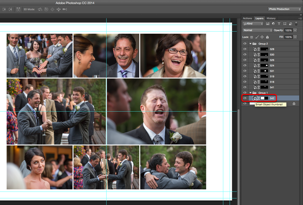Screen dimensions: 303x205
Task: Click the mask link icon on layer 524
Action: pyautogui.click(x=259, y=65)
